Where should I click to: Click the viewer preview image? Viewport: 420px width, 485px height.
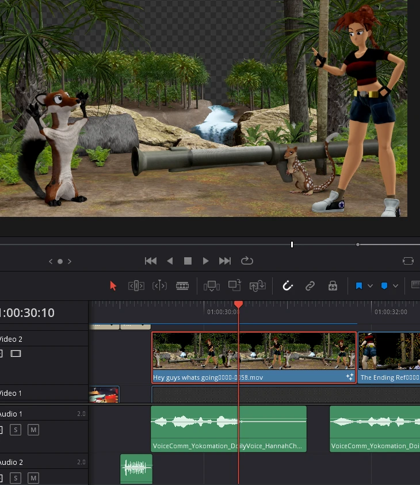point(204,108)
